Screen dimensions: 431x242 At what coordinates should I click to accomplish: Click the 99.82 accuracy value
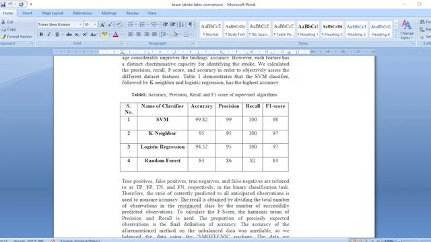point(201,120)
